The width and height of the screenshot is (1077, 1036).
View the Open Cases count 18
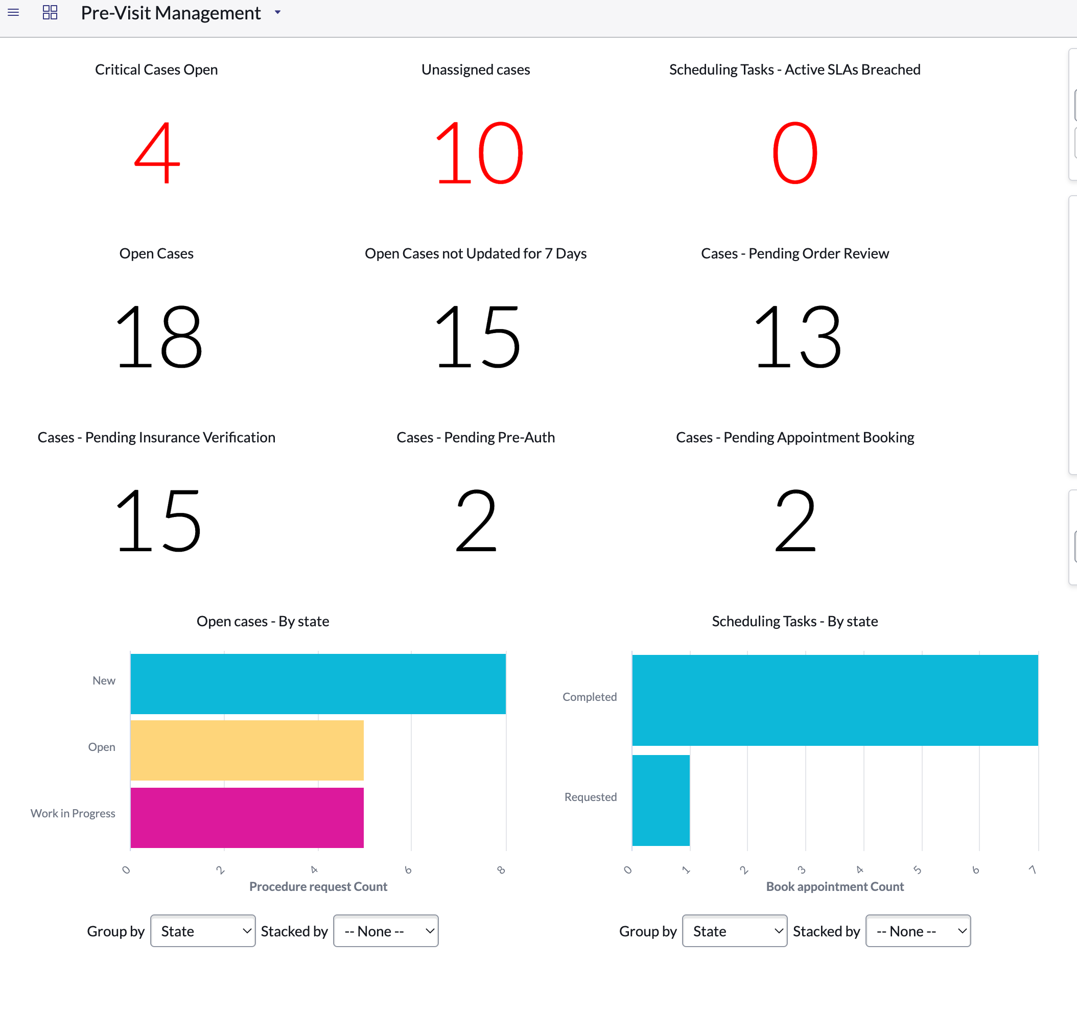(159, 337)
